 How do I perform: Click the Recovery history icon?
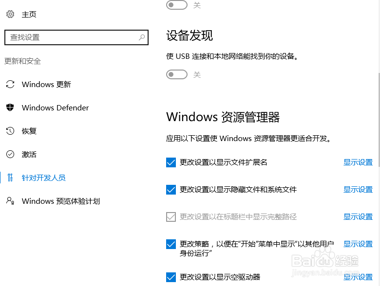click(x=10, y=131)
